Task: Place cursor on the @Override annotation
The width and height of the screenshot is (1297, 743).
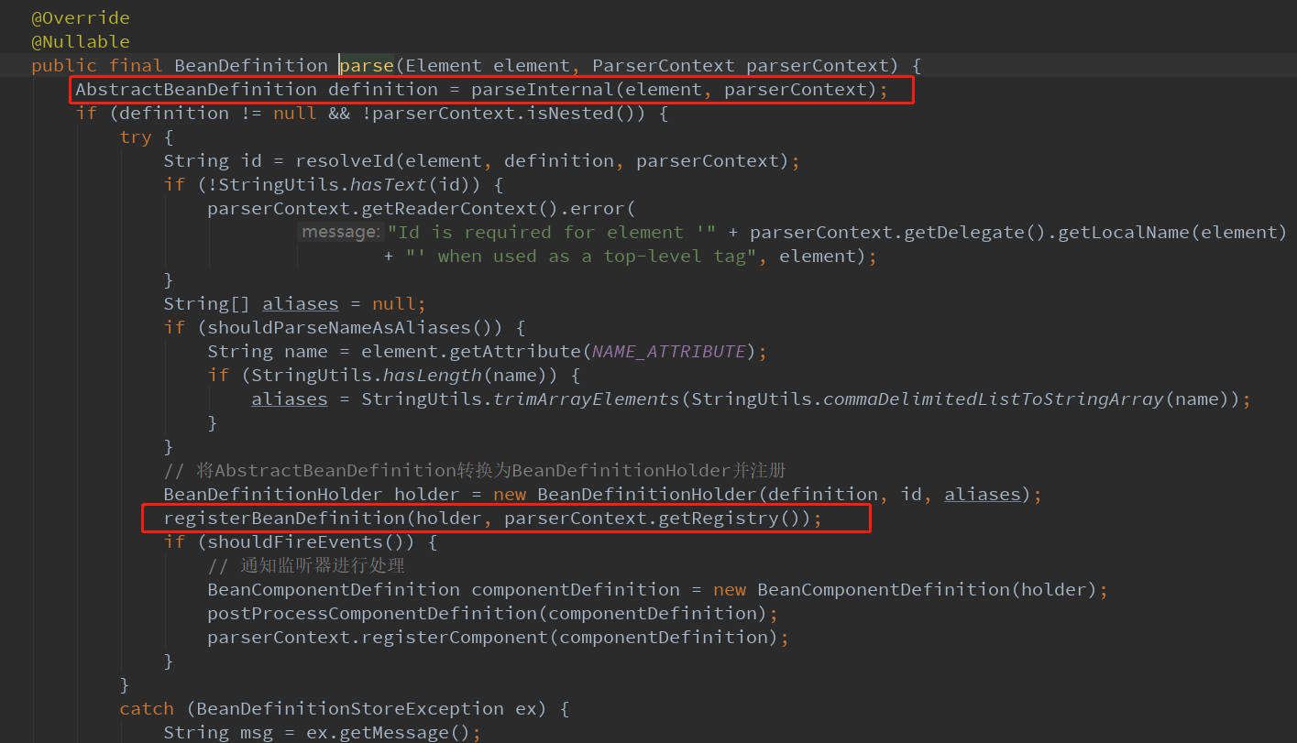Action: [81, 17]
